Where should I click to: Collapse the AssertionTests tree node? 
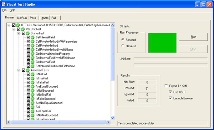[x=19, y=70]
